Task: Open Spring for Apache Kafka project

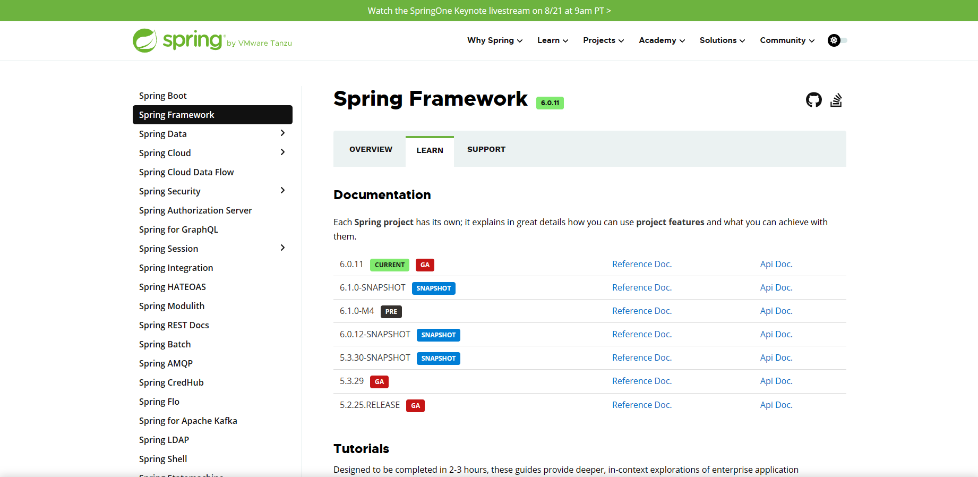Action: [188, 421]
